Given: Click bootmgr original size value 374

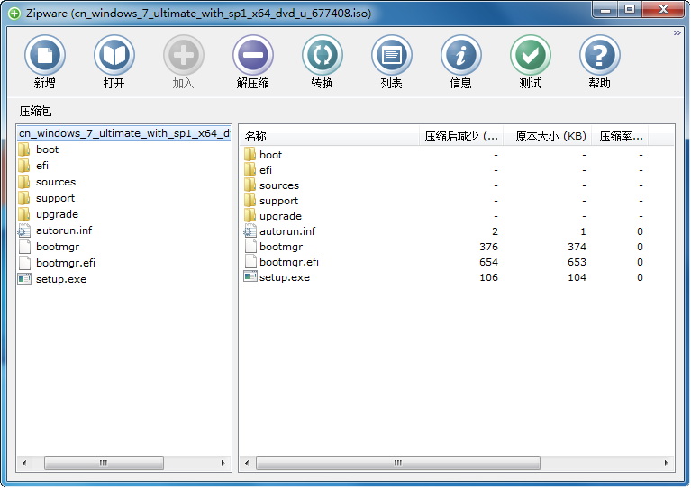Looking at the screenshot, I should click(577, 247).
